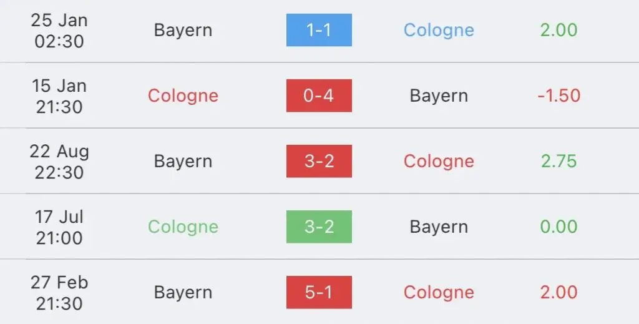Click the -1.50 handicap value
This screenshot has width=639, height=324.
(x=559, y=96)
